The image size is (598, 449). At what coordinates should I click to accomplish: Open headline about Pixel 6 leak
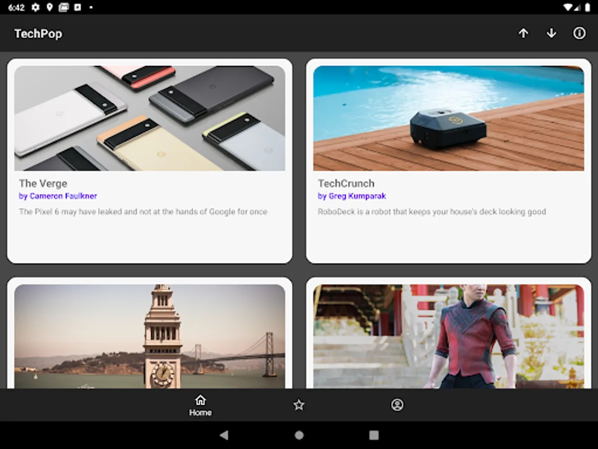click(x=143, y=212)
